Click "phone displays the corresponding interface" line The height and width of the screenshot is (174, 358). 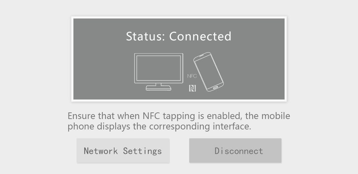(159, 126)
